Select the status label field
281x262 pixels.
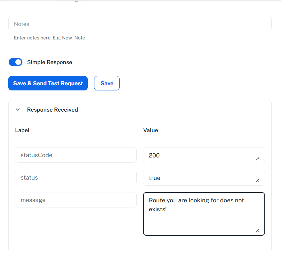76,178
